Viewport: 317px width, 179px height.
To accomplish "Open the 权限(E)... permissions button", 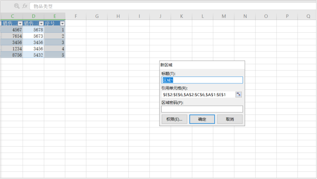I will point(174,119).
